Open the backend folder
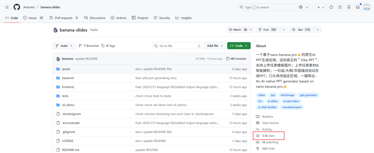 [68, 78]
